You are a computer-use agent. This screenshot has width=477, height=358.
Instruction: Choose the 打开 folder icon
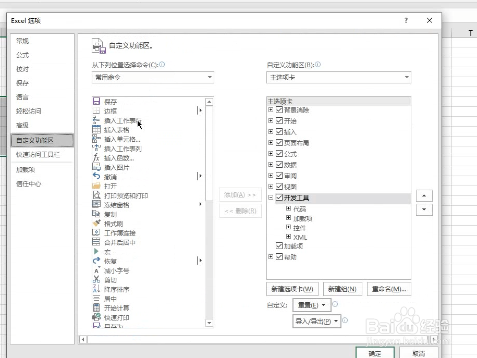(x=96, y=186)
